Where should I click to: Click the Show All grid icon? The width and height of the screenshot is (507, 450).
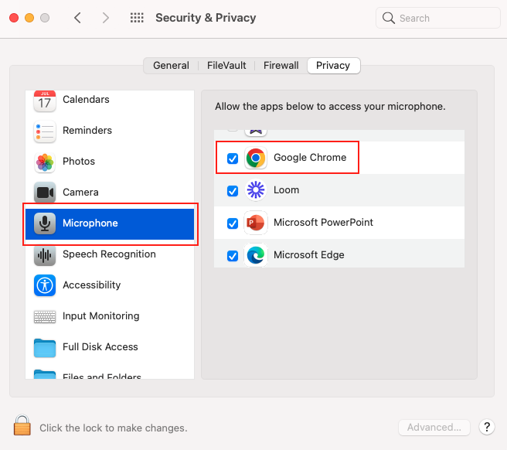click(137, 18)
